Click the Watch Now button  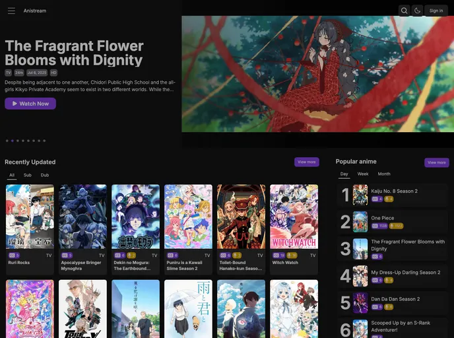[30, 104]
